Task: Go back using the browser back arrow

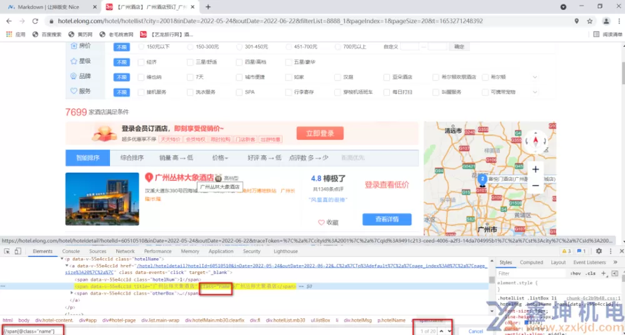Action: (9, 21)
